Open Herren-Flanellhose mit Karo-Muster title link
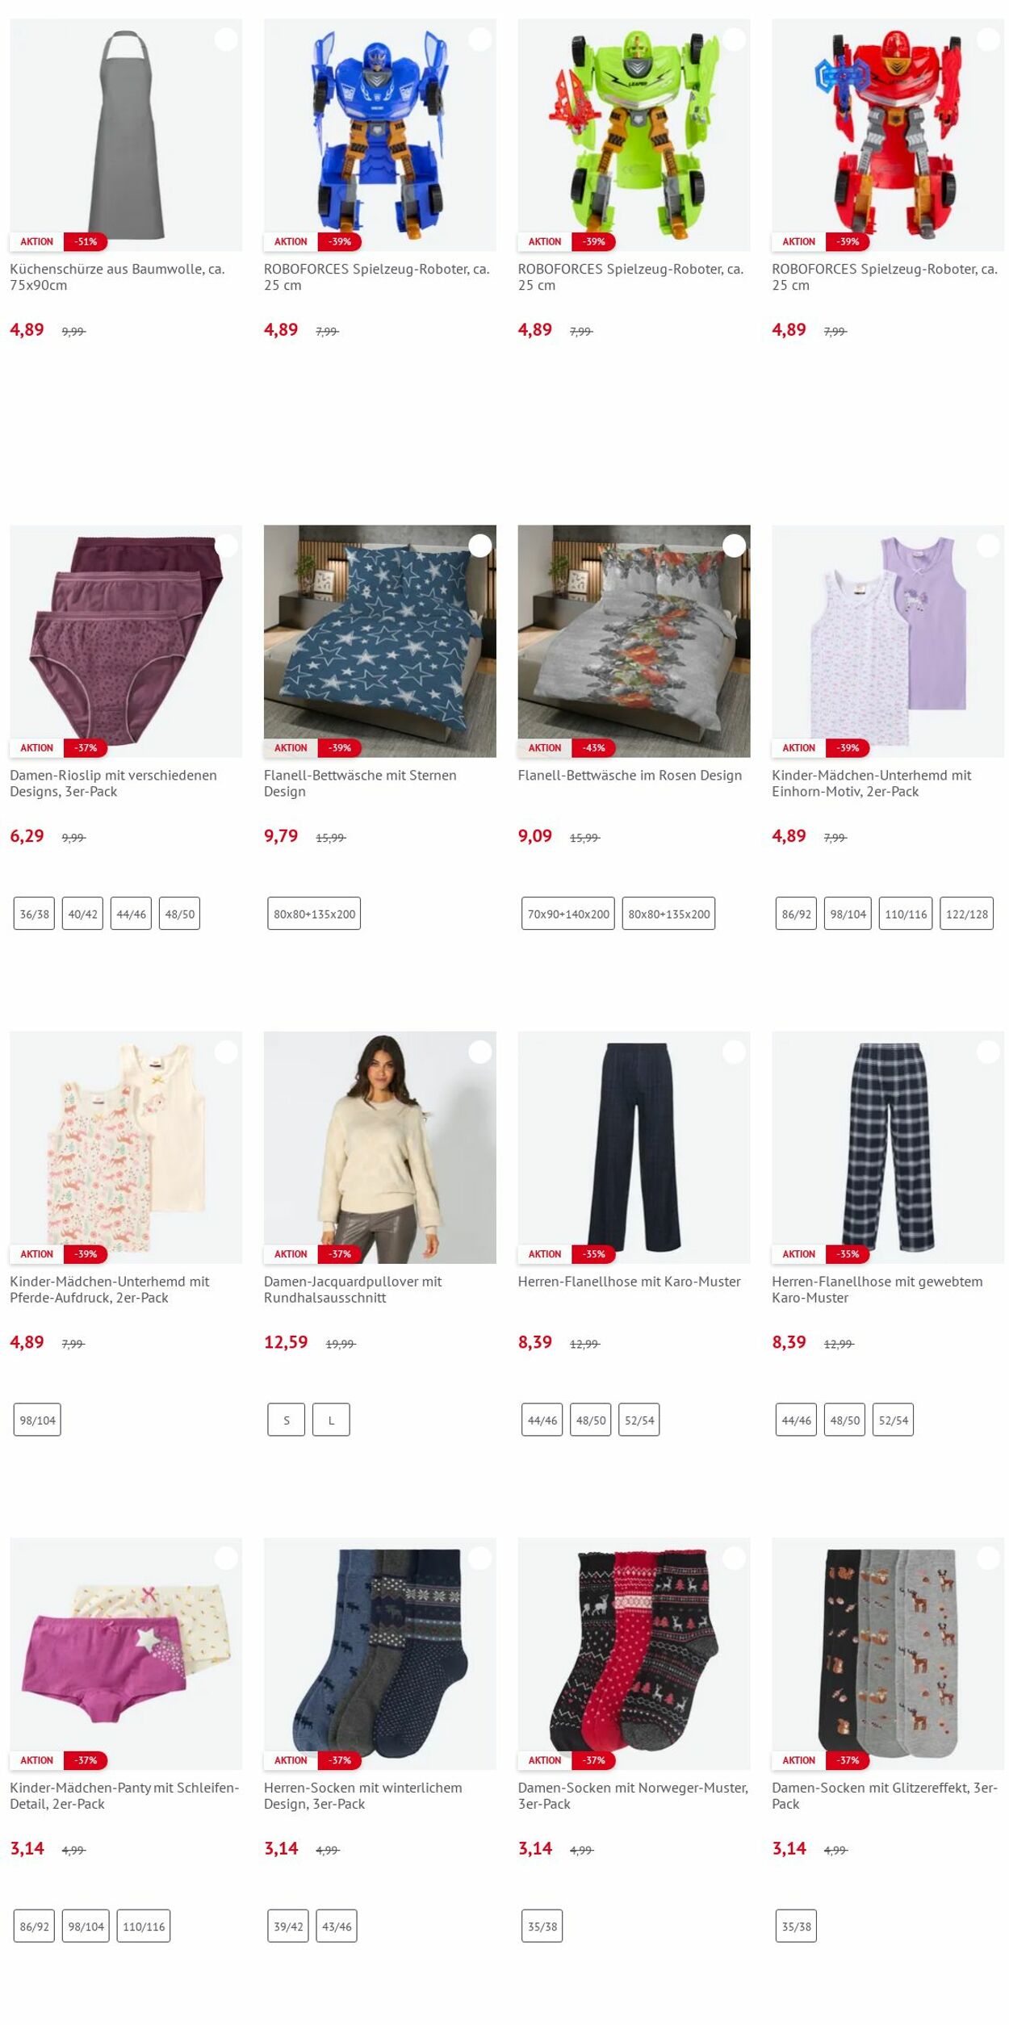The width and height of the screenshot is (1009, 2025). click(629, 1281)
